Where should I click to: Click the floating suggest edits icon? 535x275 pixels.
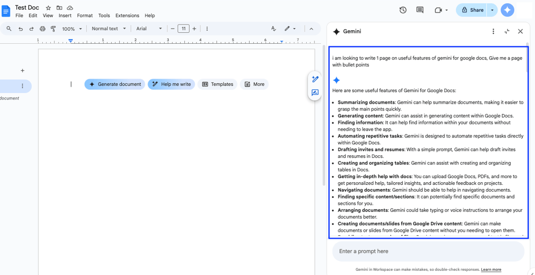pyautogui.click(x=315, y=93)
